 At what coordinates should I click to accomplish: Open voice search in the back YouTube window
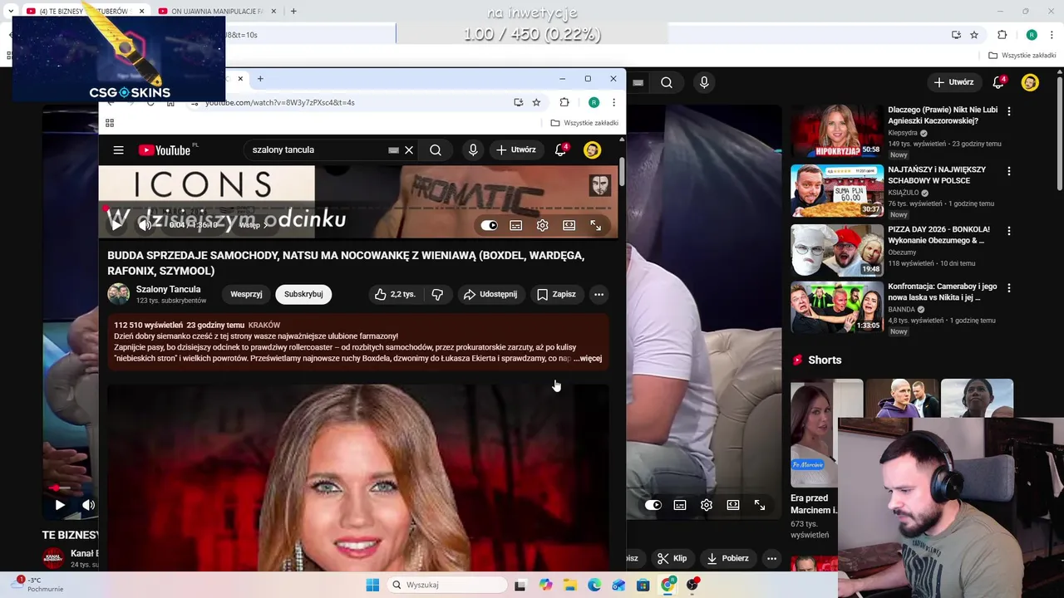[704, 82]
